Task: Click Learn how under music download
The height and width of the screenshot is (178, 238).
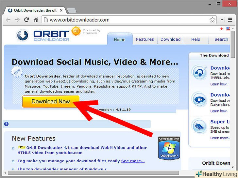Action: pos(219,84)
